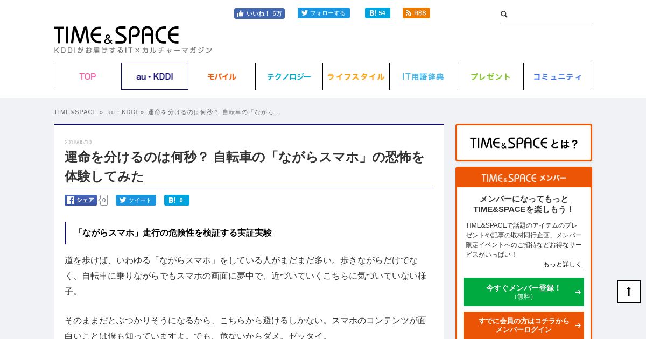Open the モバイル navigation tab
This screenshot has height=339, width=646.
coord(222,76)
